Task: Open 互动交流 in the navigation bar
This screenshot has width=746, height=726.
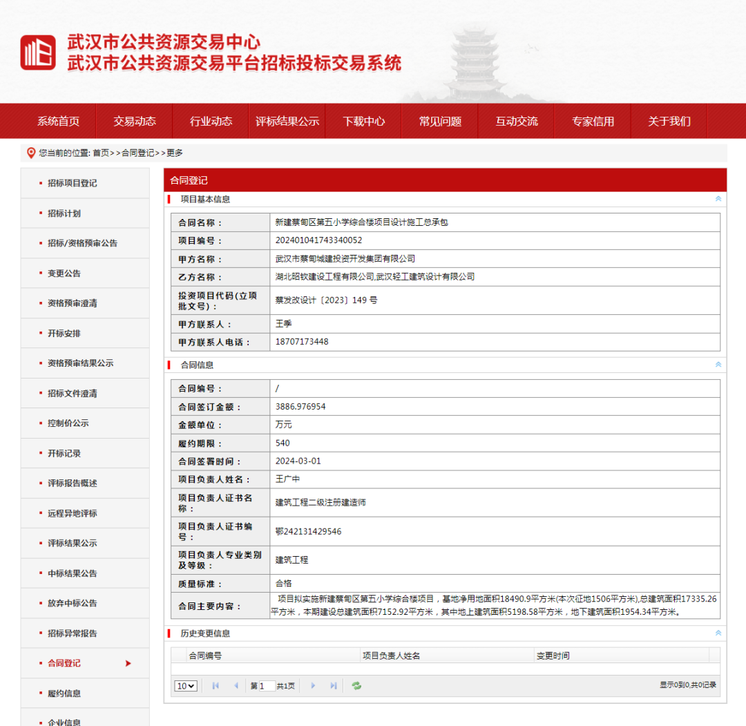Action: (x=516, y=122)
